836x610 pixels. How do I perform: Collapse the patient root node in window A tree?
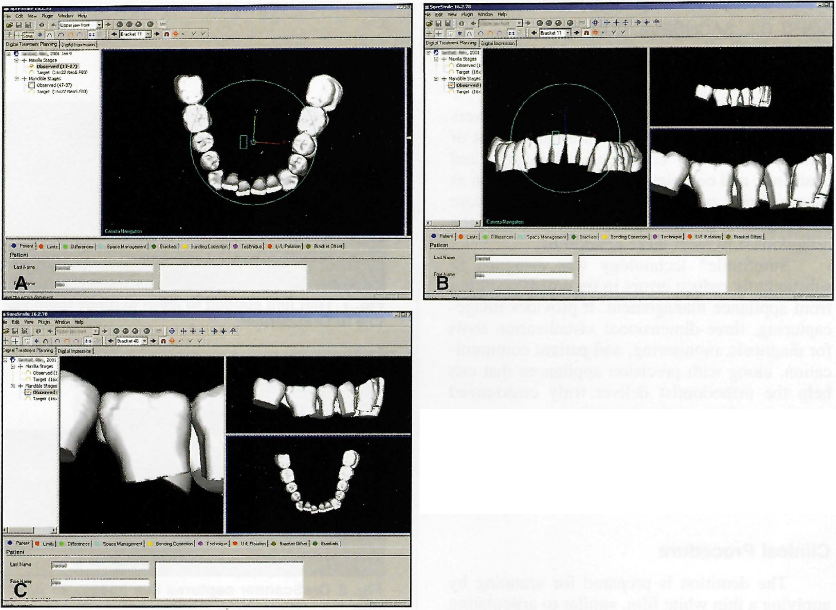pos(9,54)
